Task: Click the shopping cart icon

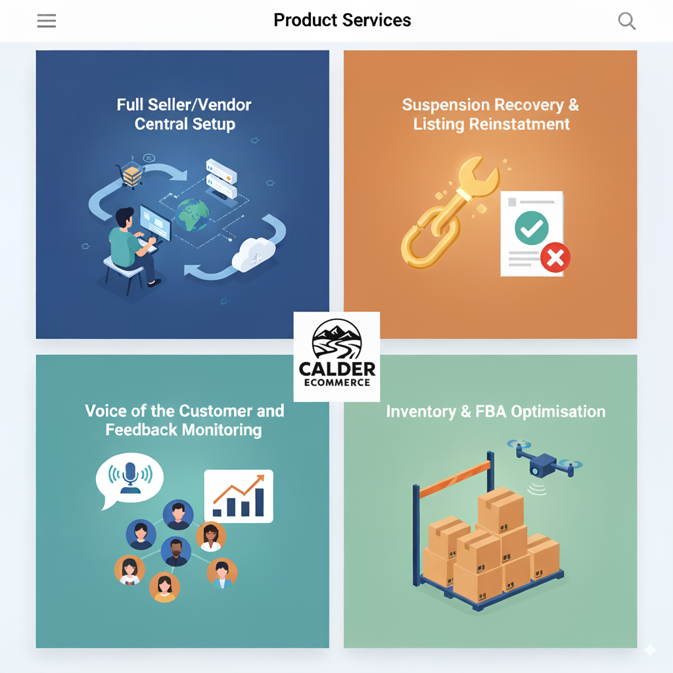Action: 131,174
